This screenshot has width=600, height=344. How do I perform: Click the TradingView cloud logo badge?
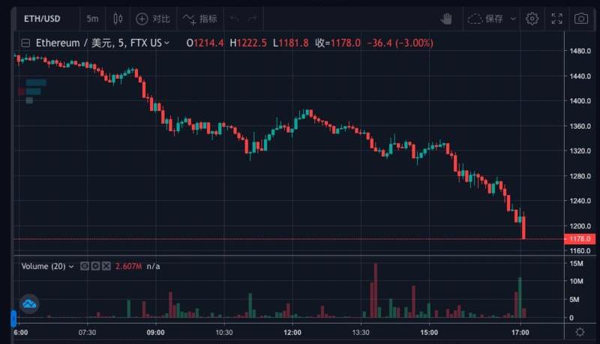pyautogui.click(x=29, y=304)
